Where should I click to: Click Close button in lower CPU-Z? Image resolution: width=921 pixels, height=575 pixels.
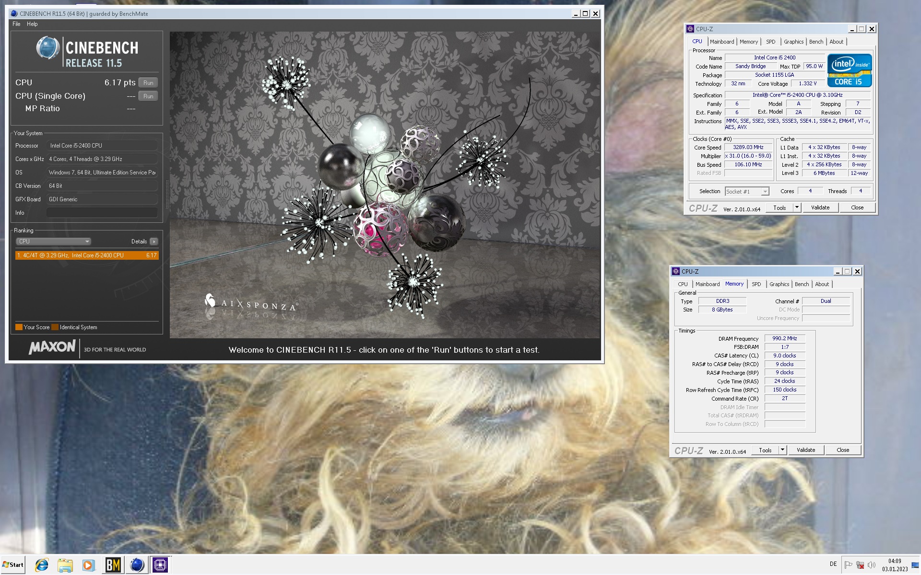tap(843, 450)
